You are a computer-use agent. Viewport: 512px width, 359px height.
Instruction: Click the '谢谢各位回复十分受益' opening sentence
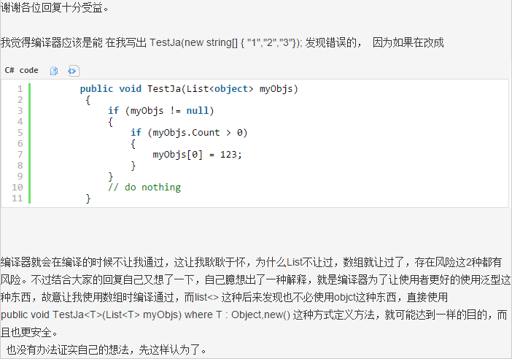point(55,9)
